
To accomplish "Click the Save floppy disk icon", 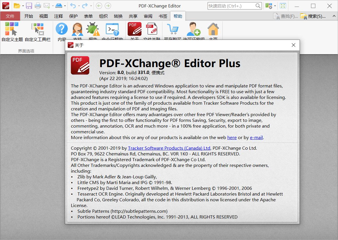I will point(29,6).
